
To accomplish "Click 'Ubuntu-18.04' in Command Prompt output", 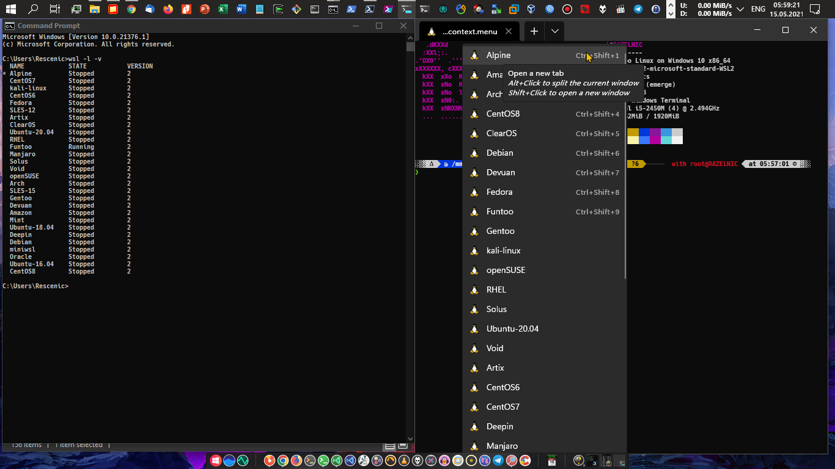I will coord(32,227).
